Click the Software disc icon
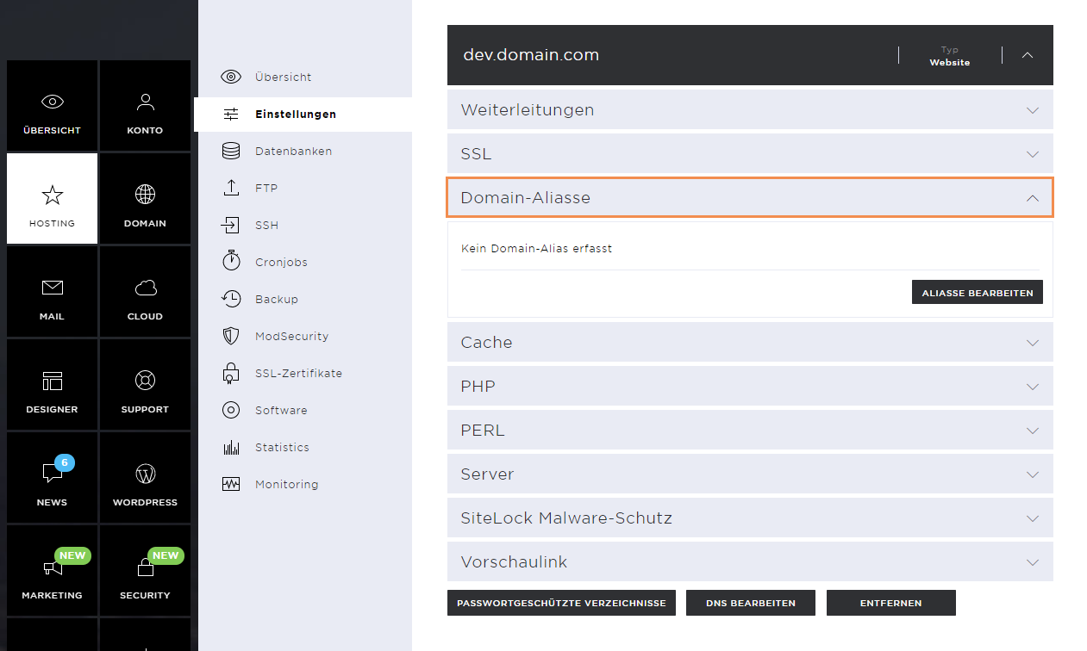Screen dimensions: 1087x651 231,410
